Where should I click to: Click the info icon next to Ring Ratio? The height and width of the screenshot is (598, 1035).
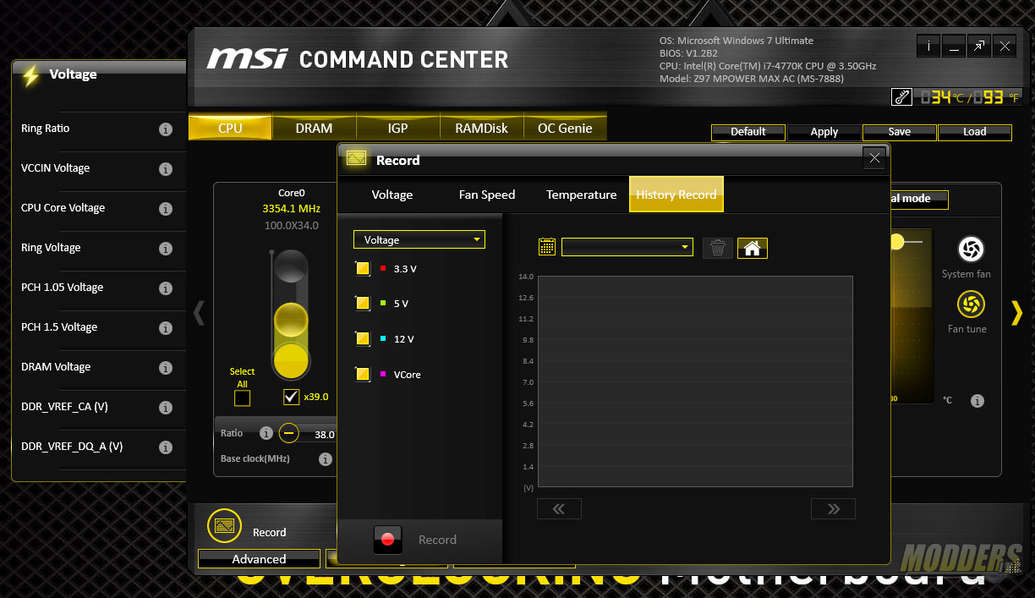point(166,129)
